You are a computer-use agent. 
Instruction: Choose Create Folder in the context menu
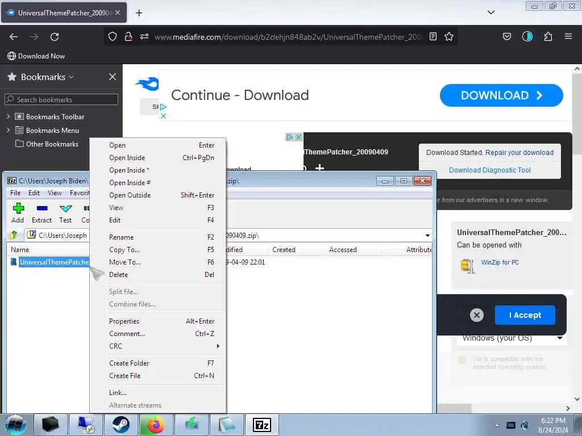click(158, 363)
